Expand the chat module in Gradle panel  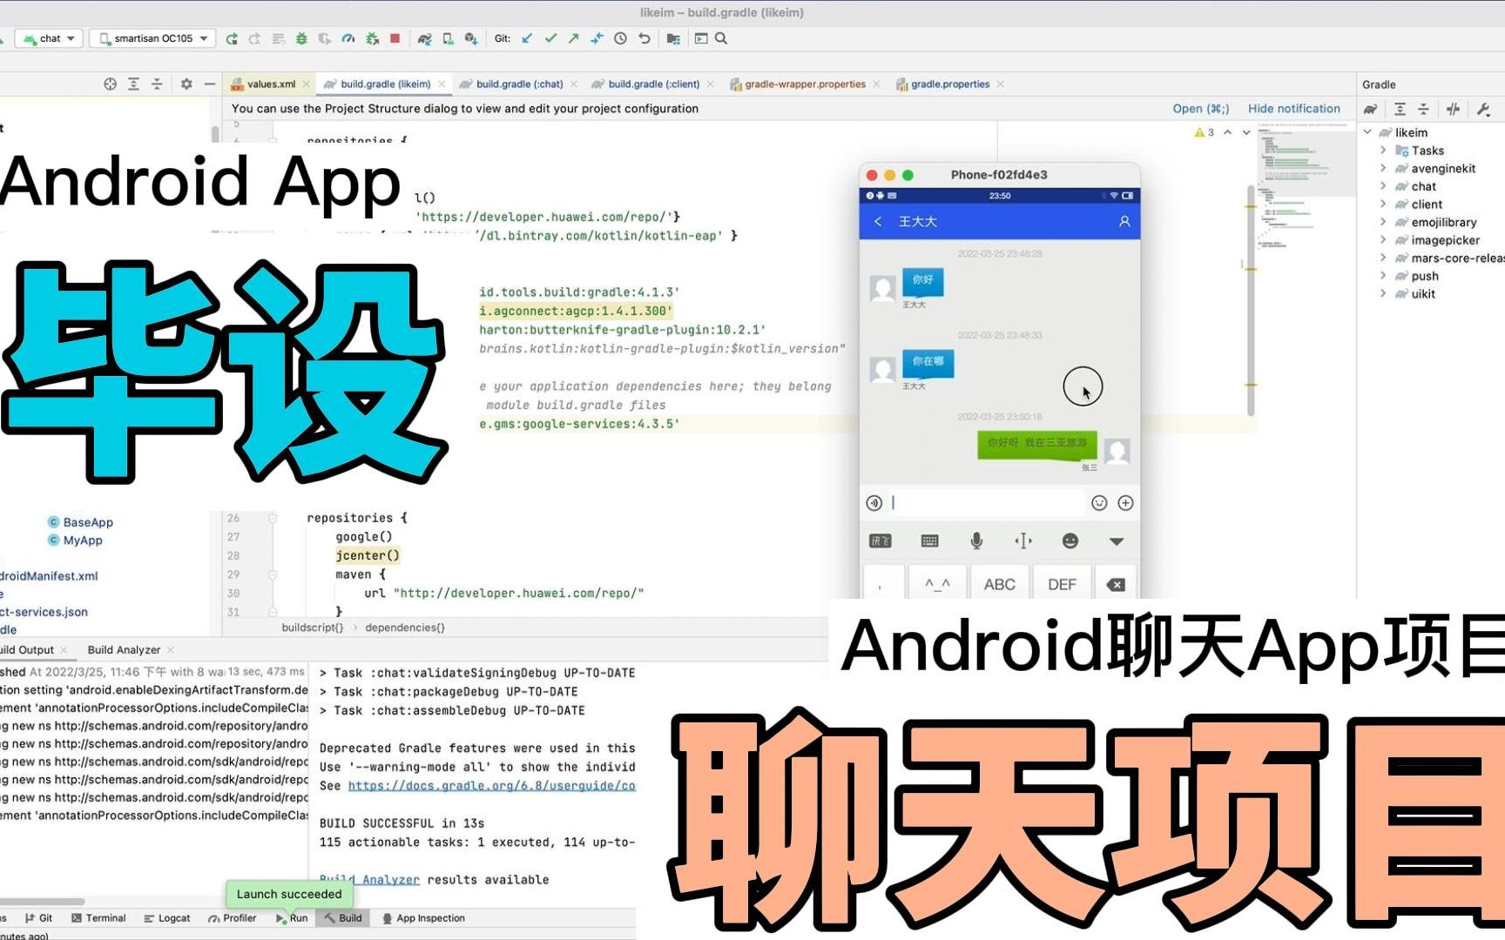[1385, 185]
